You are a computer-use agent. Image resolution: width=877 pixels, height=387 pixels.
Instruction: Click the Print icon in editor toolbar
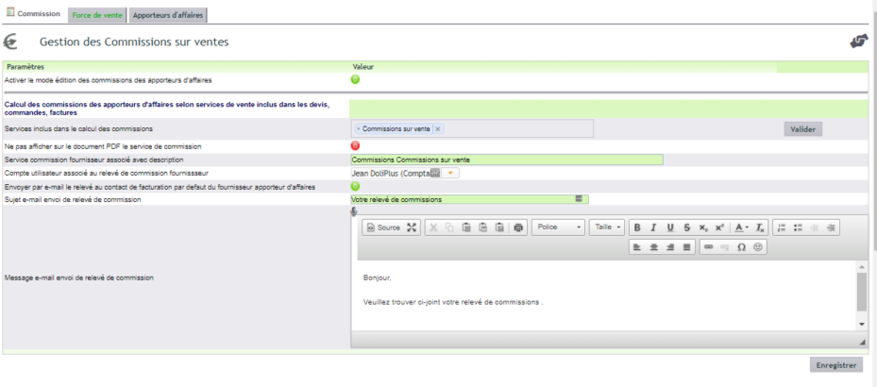[518, 227]
